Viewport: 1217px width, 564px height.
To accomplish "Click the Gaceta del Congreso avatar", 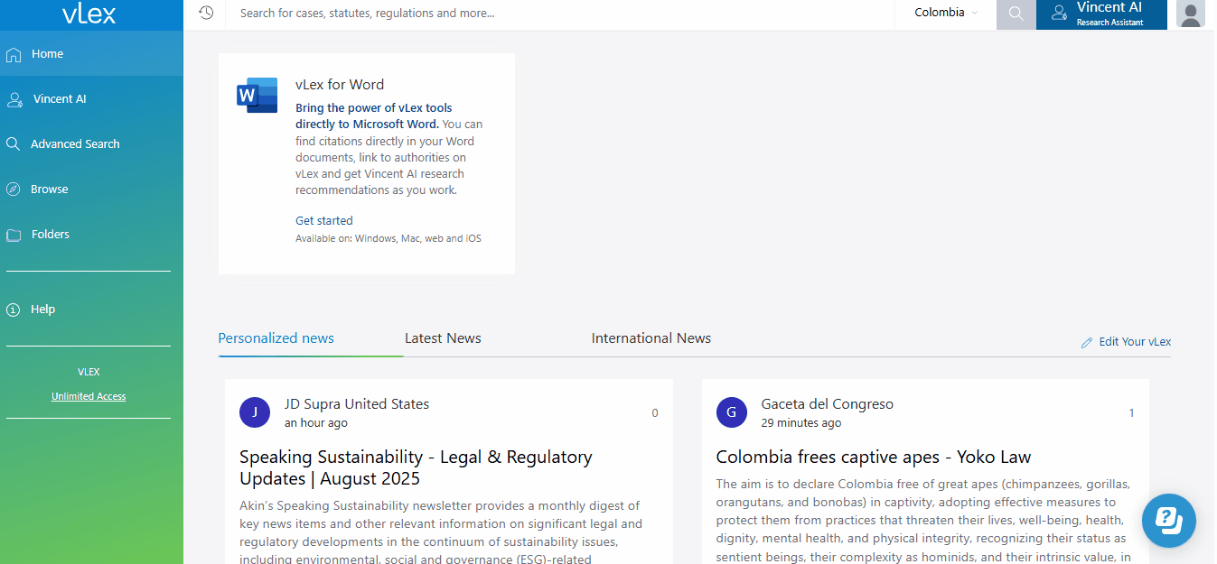I will 731,412.
